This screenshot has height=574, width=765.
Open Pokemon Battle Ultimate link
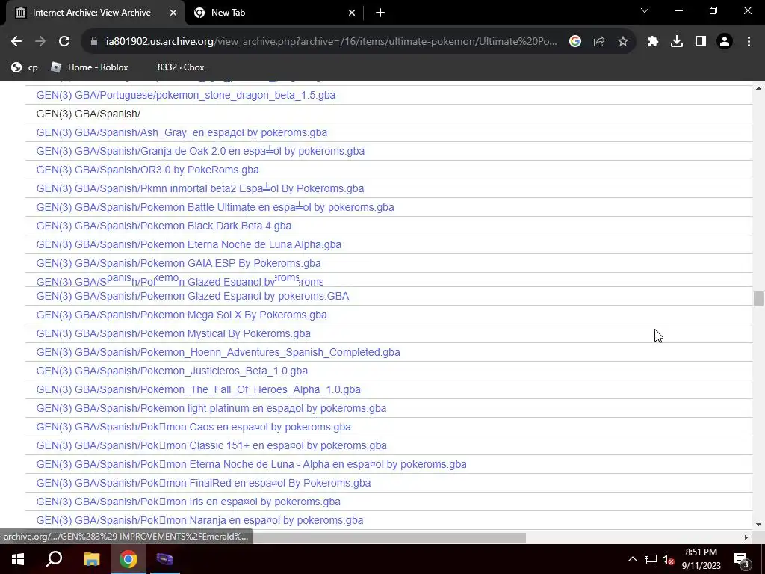point(215,208)
